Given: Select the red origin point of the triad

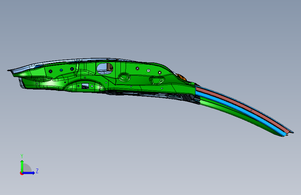Looking at the screenshot, I should 22,173.
